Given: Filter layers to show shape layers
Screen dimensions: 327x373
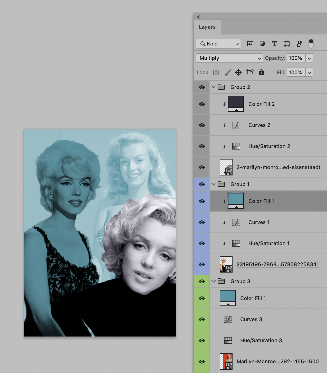Looking at the screenshot, I should coord(287,44).
